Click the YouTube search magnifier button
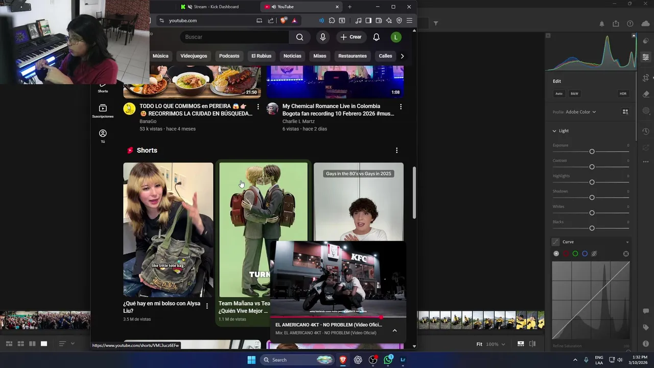 pos(299,37)
